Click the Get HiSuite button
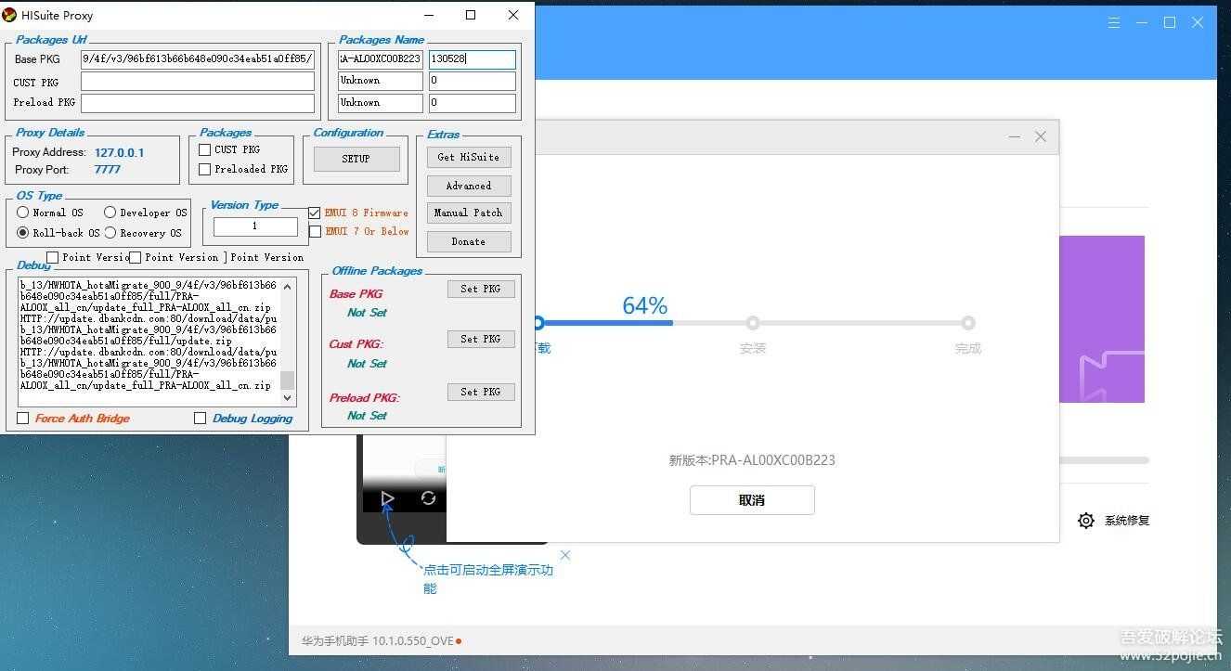 point(469,157)
